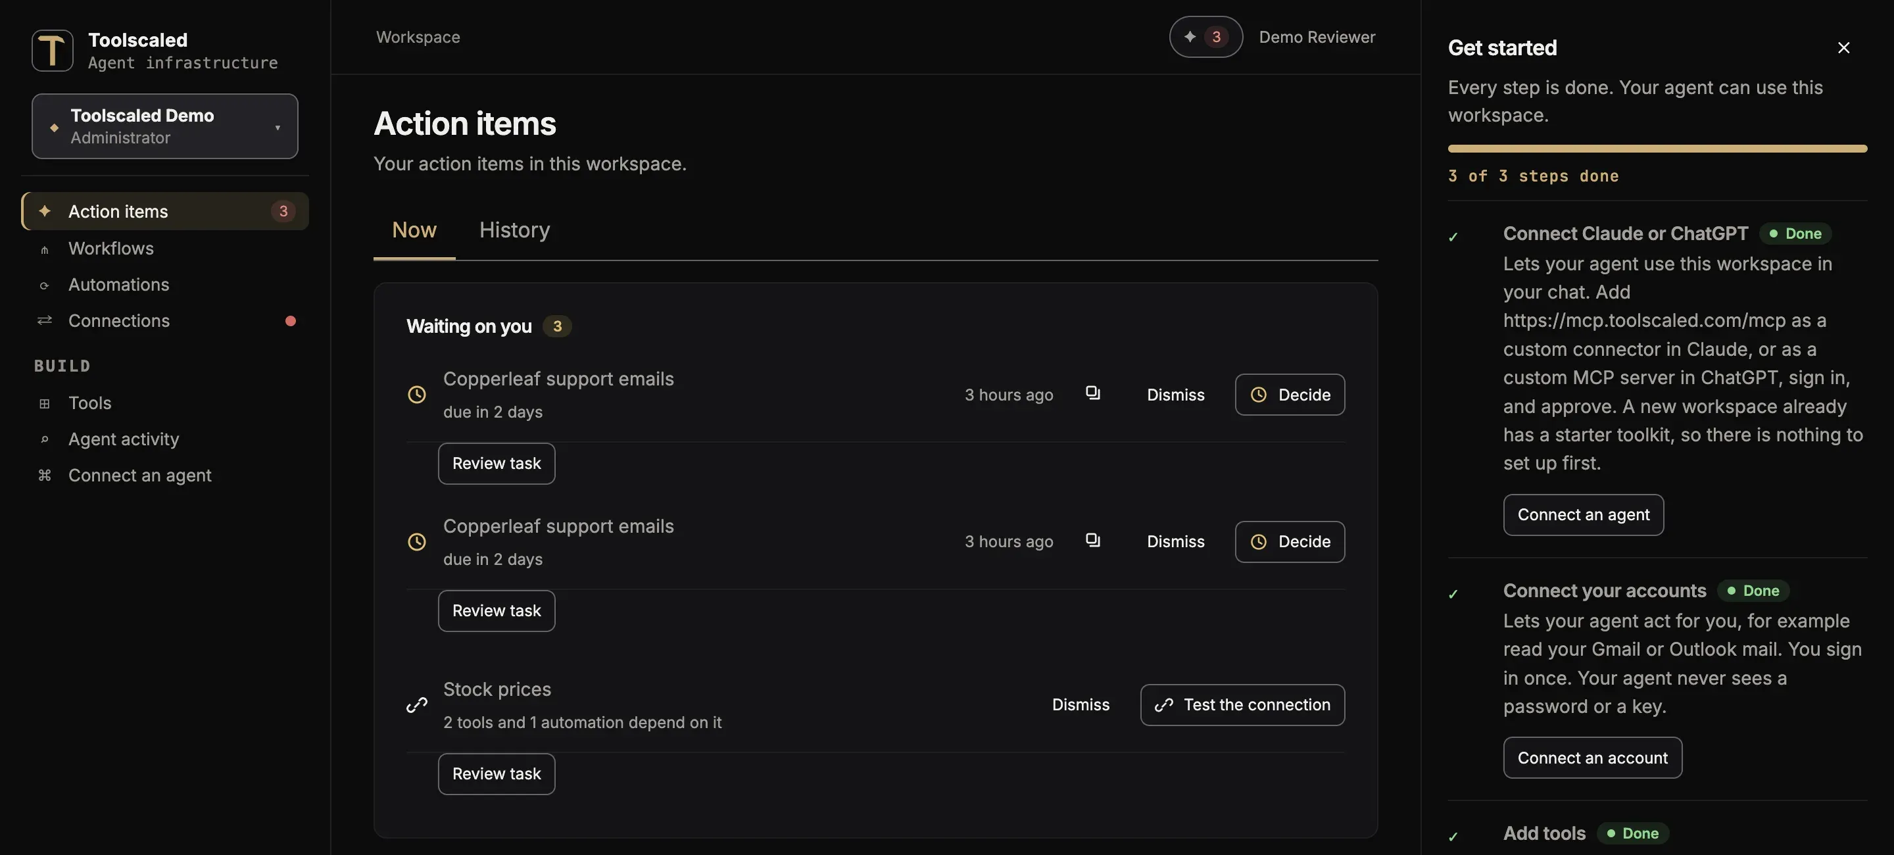Switch to the History tab
Image resolution: width=1894 pixels, height=855 pixels.
(x=515, y=230)
